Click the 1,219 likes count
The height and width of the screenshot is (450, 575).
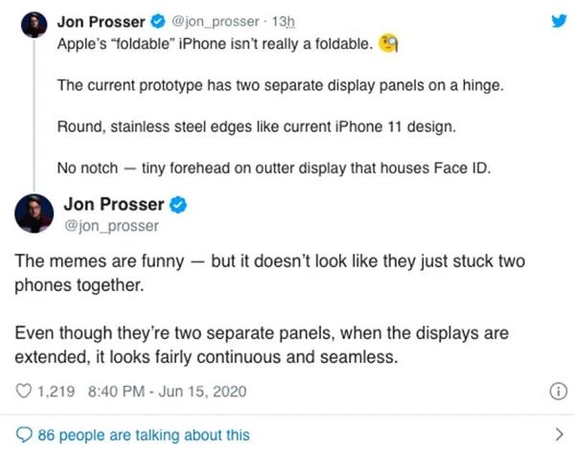(55, 392)
